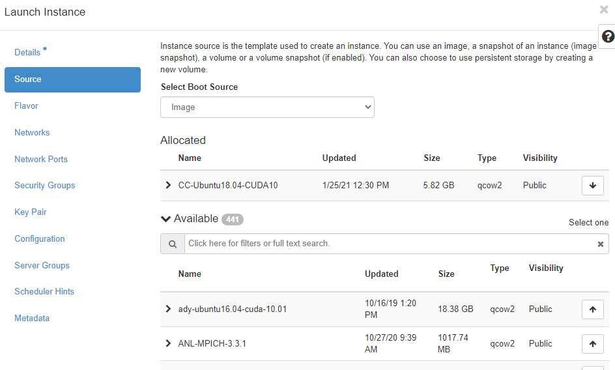Viewport: 615px width, 370px height.
Task: Allocate ANL-MPICH-3.3.1 image with the up arrow
Action: pos(592,344)
